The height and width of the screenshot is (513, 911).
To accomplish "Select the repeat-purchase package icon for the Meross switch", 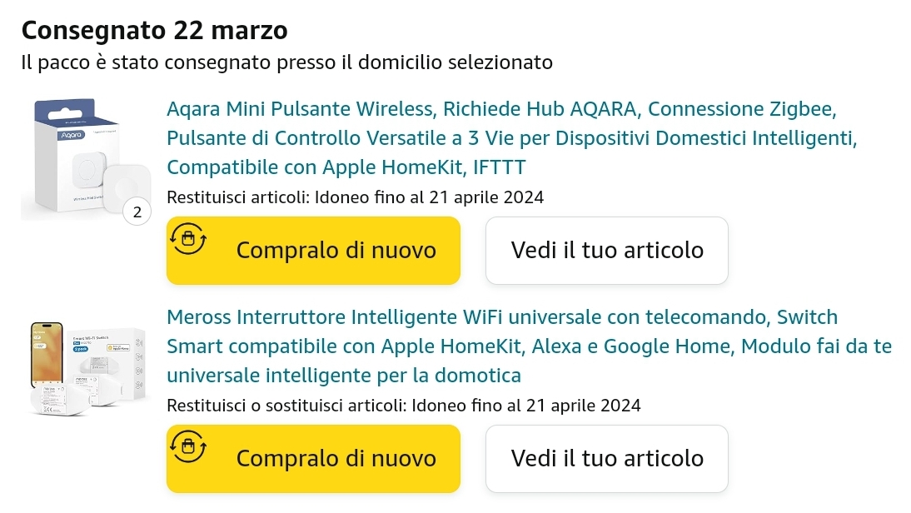I will tap(187, 446).
